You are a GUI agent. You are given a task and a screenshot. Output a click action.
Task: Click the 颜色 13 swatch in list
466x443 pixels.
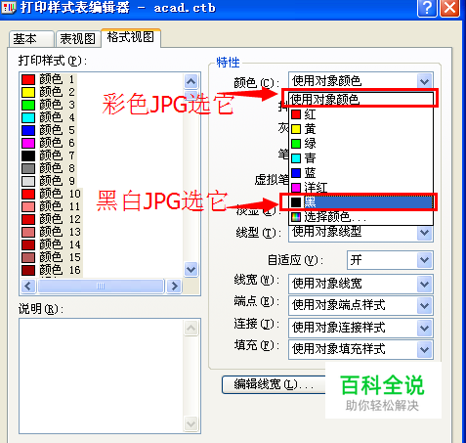(x=28, y=232)
